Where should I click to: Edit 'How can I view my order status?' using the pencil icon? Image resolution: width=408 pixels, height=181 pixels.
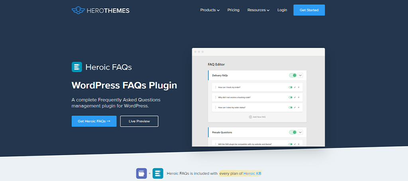coord(295,107)
